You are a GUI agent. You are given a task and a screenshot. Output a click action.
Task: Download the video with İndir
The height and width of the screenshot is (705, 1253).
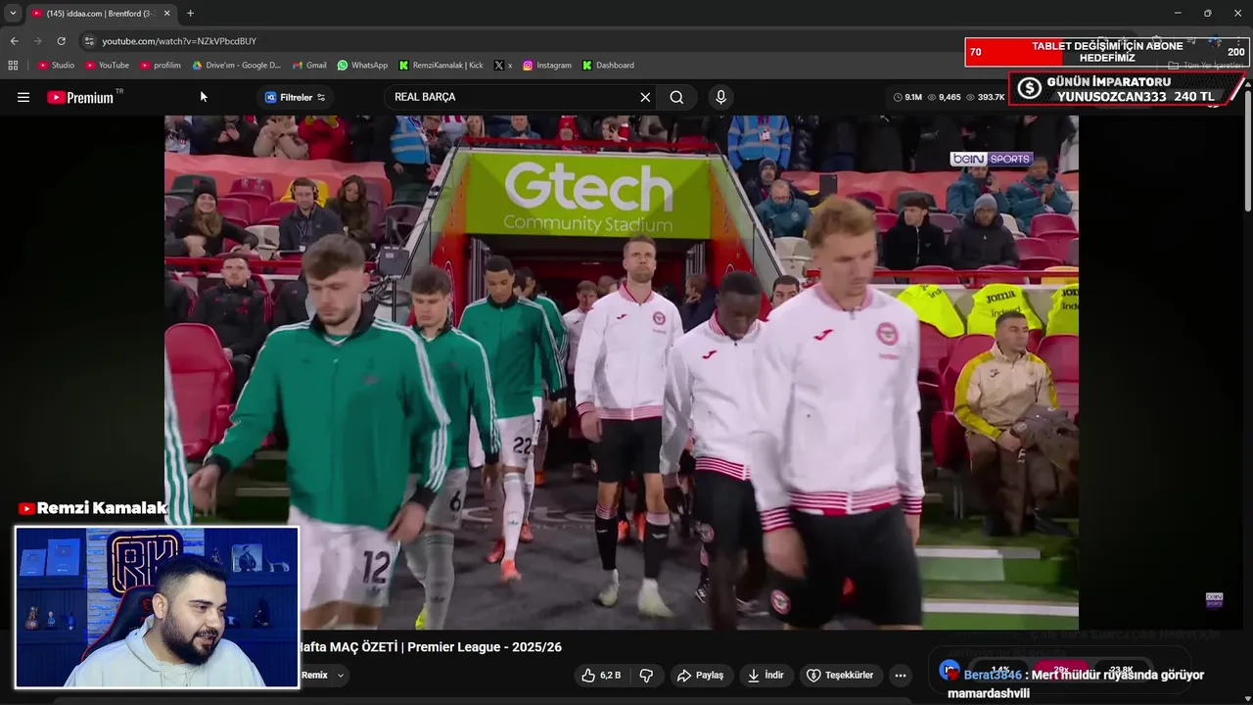point(766,676)
